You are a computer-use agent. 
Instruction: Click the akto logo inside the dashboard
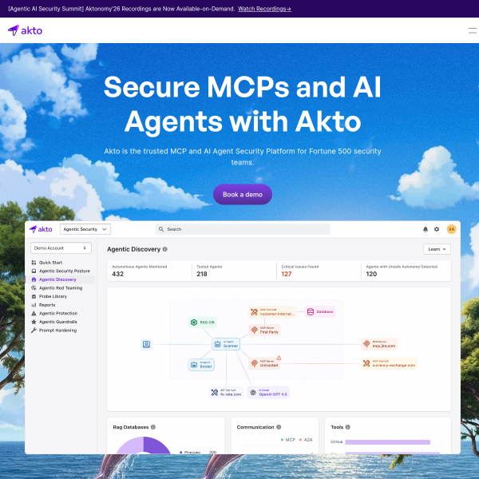41,229
